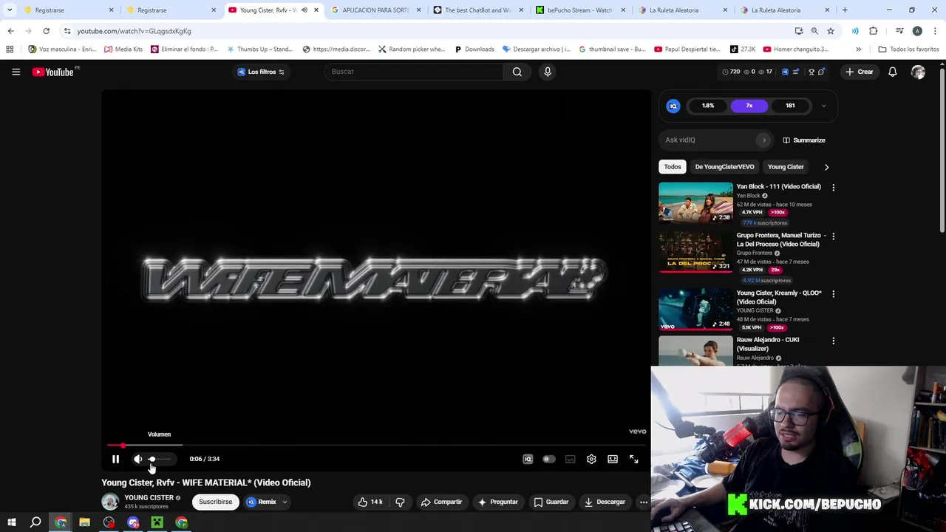Start voice search with microphone icon
This screenshot has width=946, height=532.
(x=548, y=72)
